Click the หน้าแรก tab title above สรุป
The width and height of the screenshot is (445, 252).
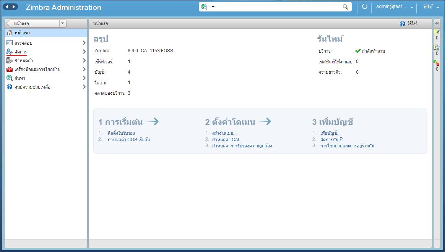[101, 24]
